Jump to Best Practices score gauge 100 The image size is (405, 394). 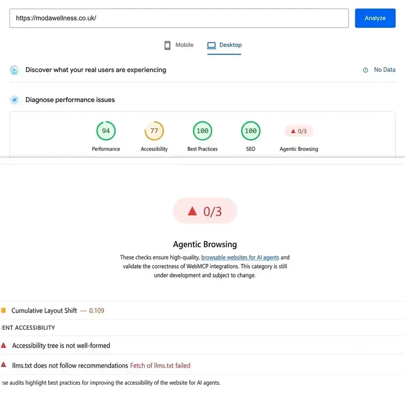pos(202,131)
